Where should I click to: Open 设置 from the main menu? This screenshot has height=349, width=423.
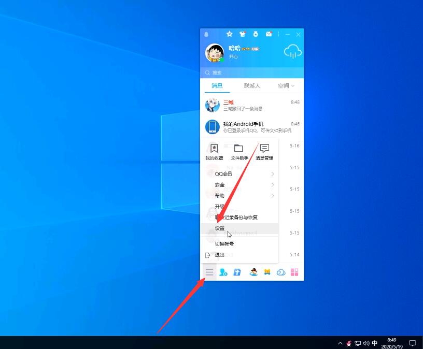(239, 228)
